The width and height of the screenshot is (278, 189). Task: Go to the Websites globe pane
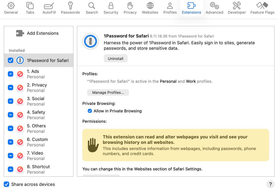tap(150, 6)
